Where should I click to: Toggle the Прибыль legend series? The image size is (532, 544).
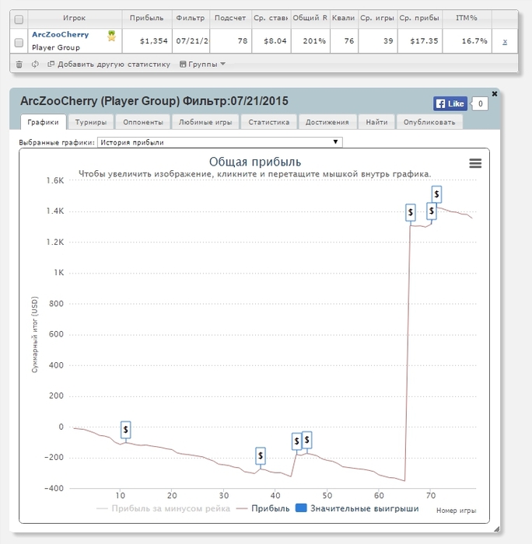(263, 508)
